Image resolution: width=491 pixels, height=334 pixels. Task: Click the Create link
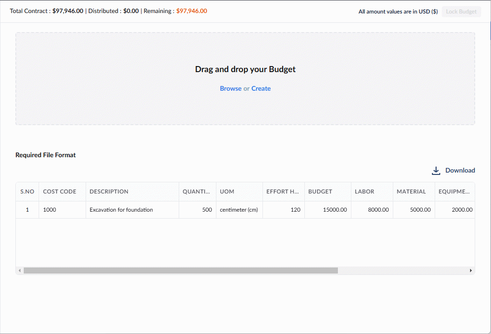click(261, 88)
